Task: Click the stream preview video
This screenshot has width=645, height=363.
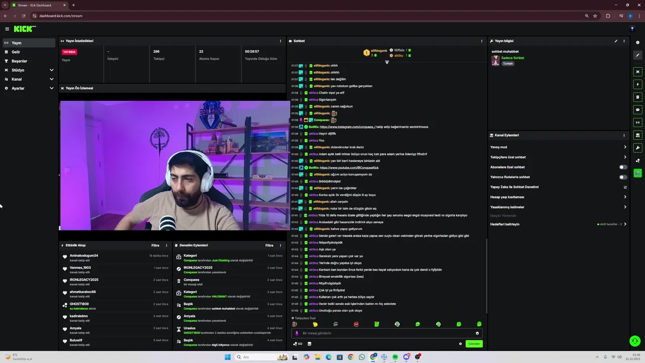Action: point(174,165)
